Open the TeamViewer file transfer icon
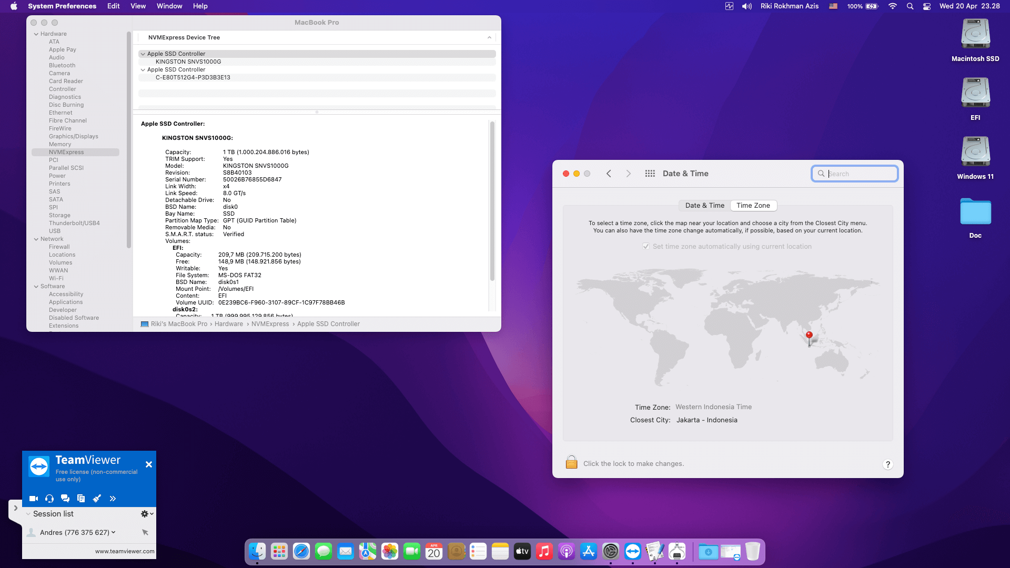 81,499
